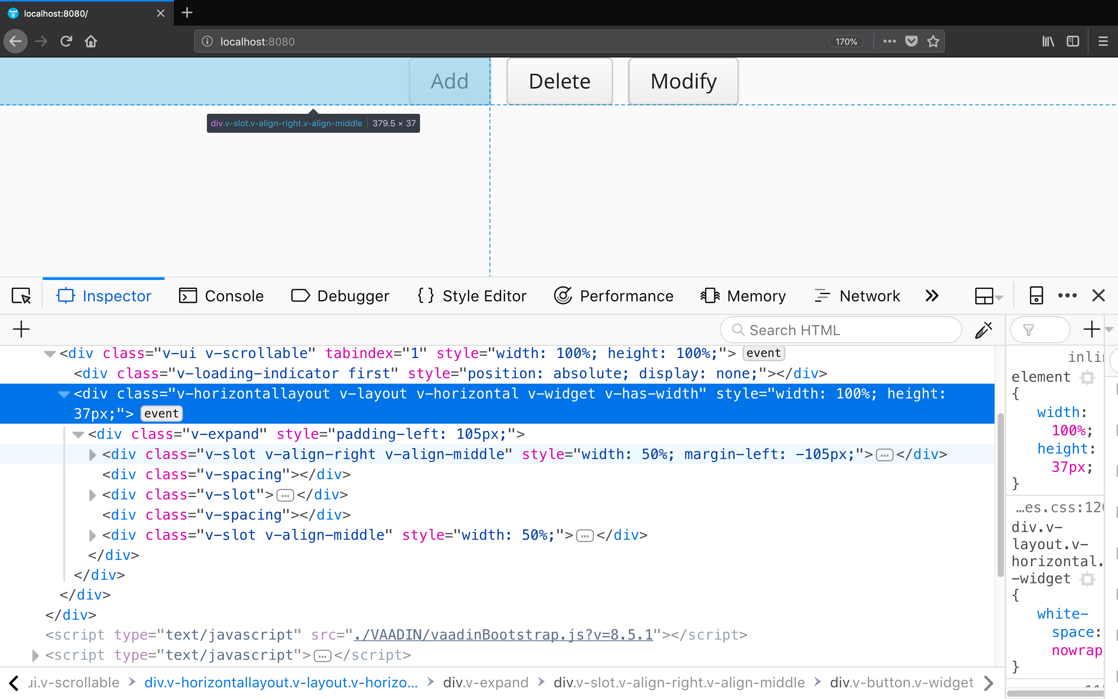Create a new node in markup view

(21, 330)
